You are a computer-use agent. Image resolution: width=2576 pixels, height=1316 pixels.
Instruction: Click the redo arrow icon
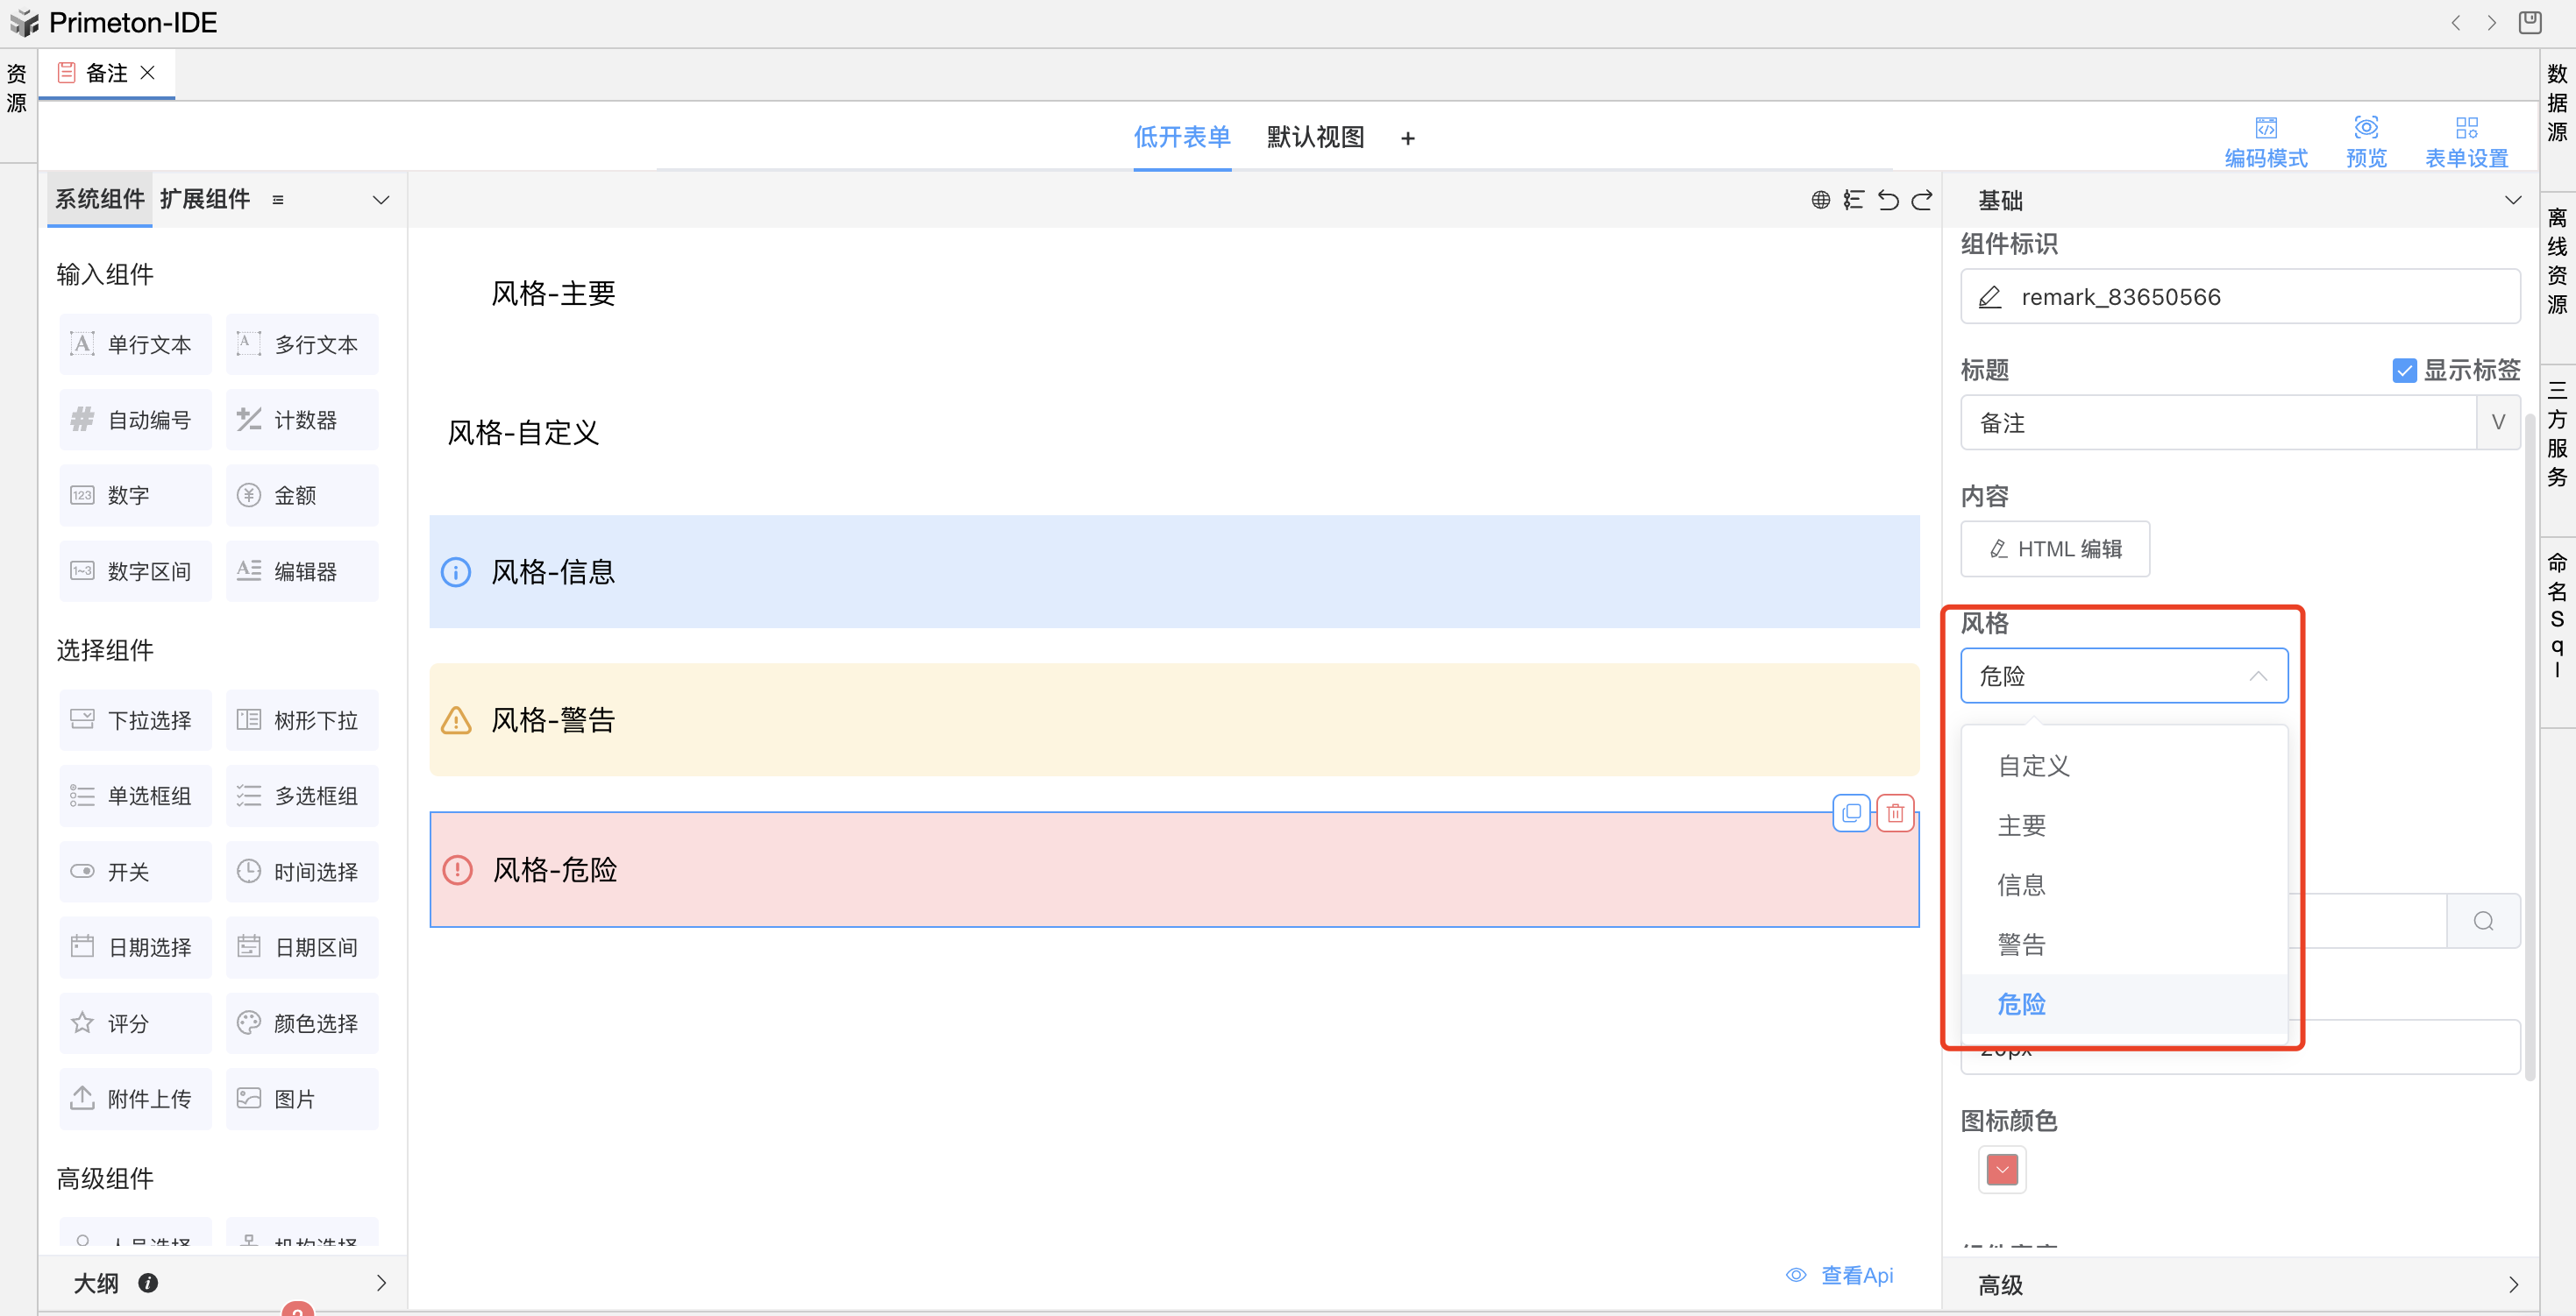pyautogui.click(x=1921, y=200)
